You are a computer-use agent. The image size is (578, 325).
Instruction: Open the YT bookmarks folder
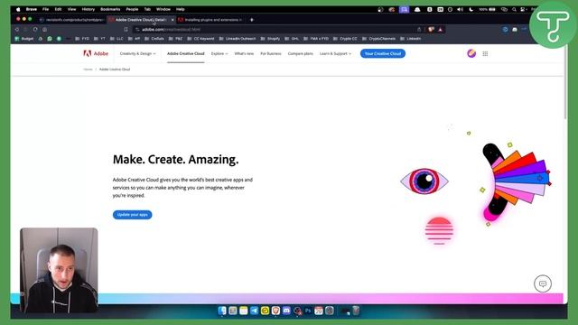tap(99, 39)
